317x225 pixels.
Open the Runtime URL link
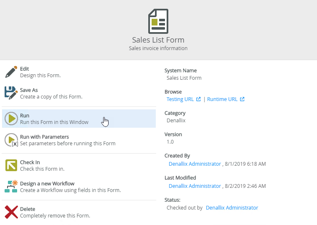[222, 99]
